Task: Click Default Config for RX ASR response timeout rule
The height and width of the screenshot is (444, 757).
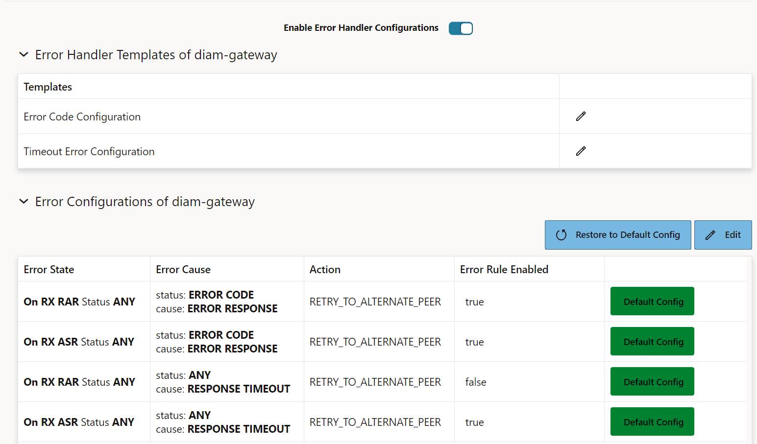Action: pyautogui.click(x=652, y=421)
